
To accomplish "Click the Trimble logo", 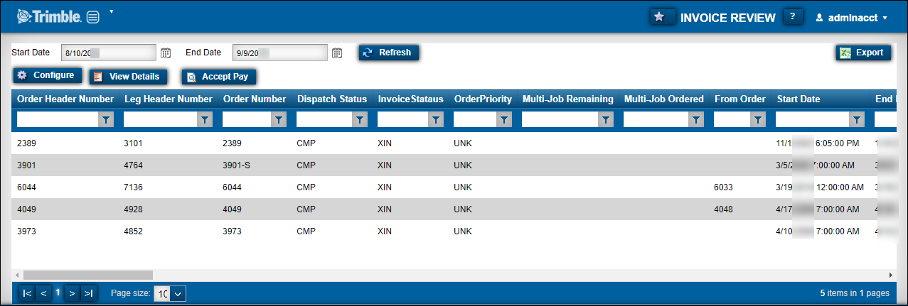I will pos(48,16).
